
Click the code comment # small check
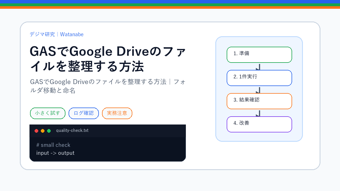(53, 145)
